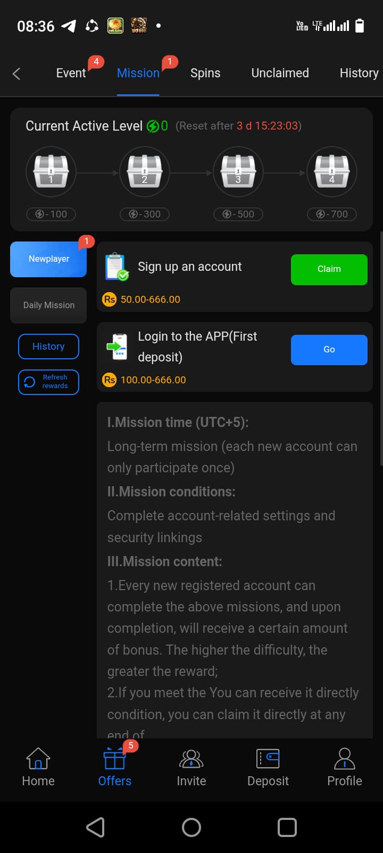
Task: Tap the Offers gift box icon
Action: (115, 759)
